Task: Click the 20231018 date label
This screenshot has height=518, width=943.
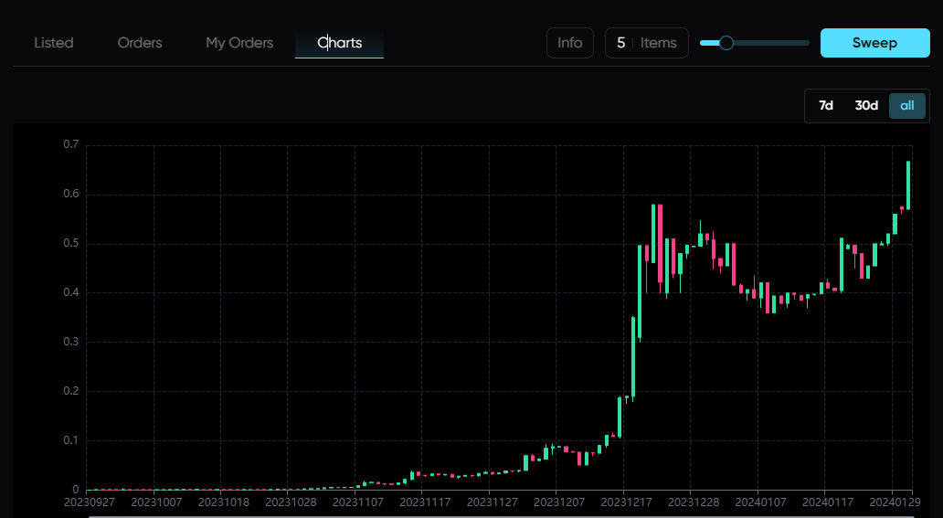Action: coord(223,502)
